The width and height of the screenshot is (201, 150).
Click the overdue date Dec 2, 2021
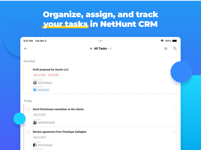pyautogui.click(x=40, y=75)
